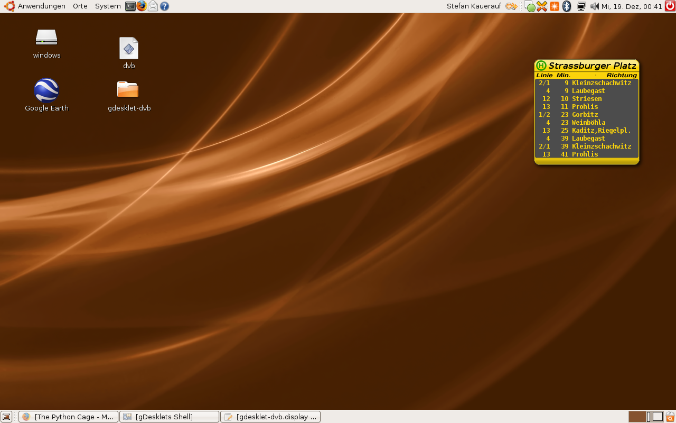Click the keyring keys icon in the tray
The height and width of the screenshot is (423, 676).
coord(511,6)
